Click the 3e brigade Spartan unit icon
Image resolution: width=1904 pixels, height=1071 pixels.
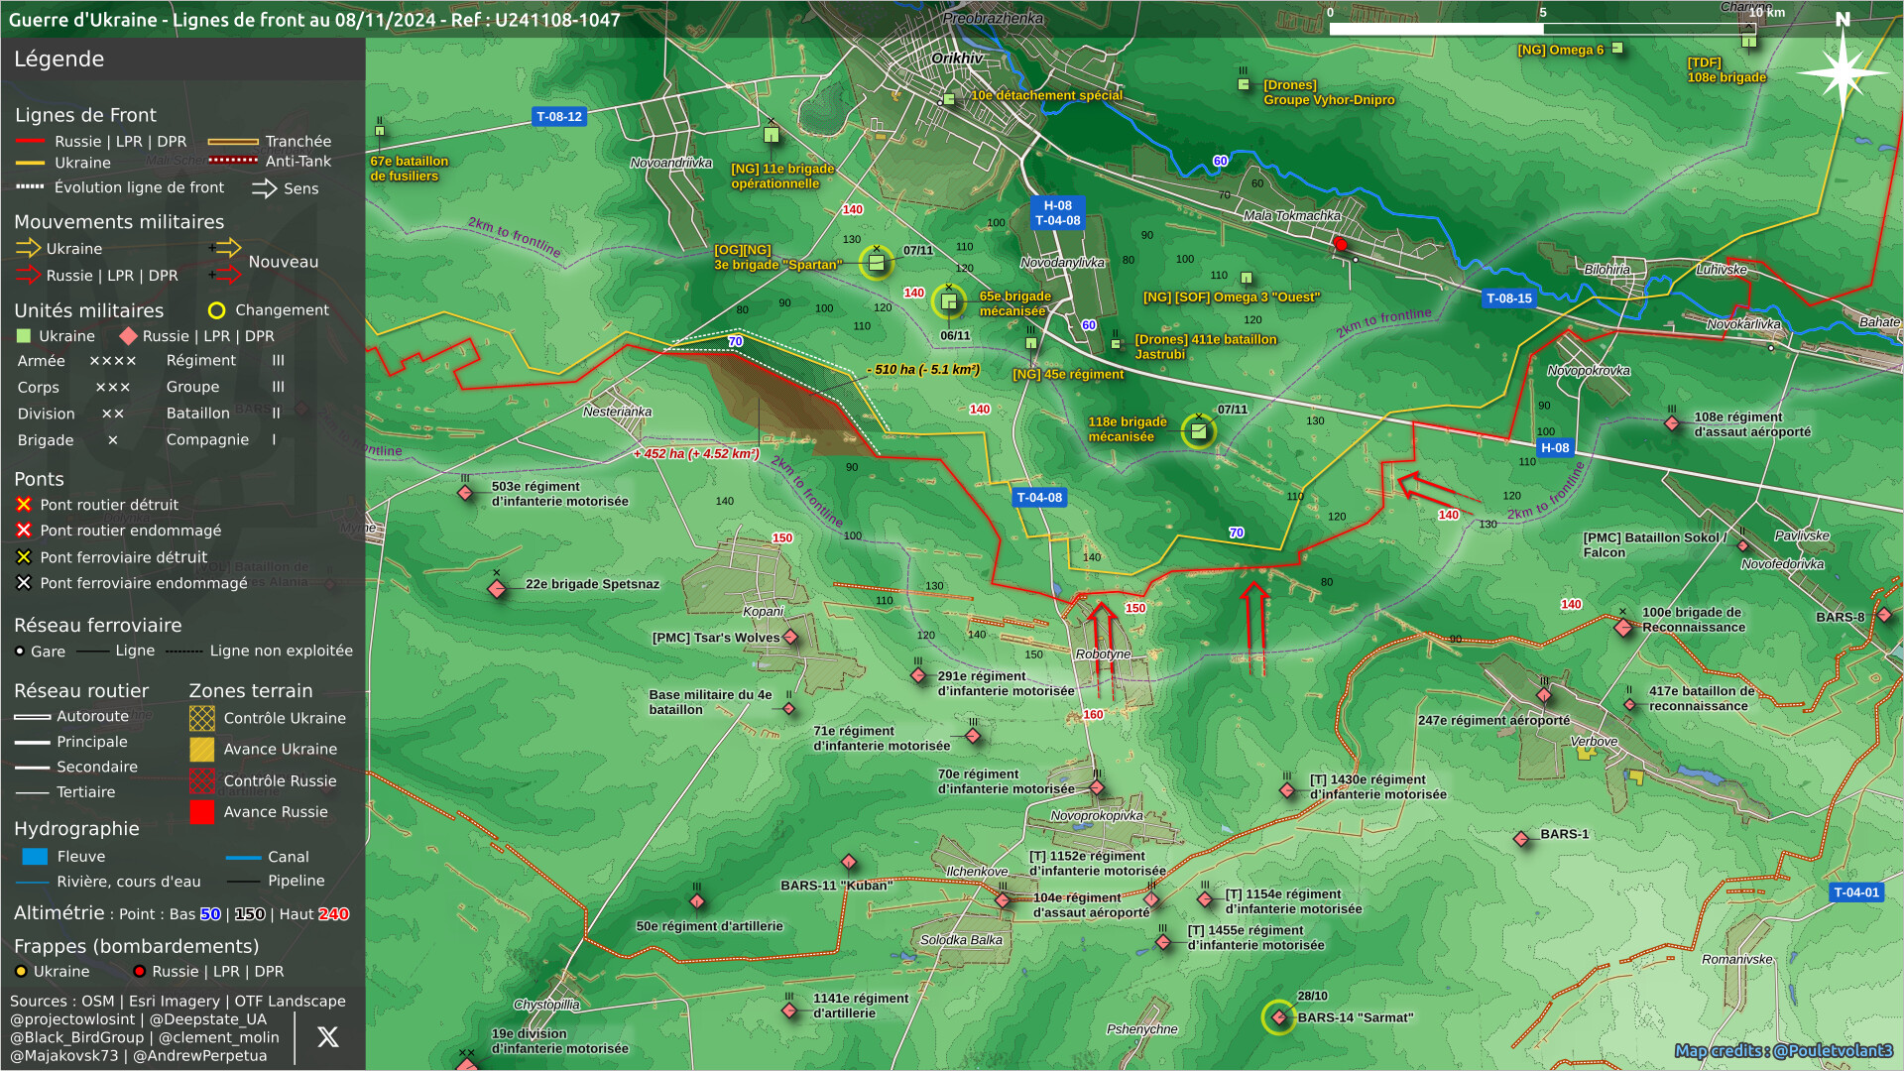tap(876, 263)
